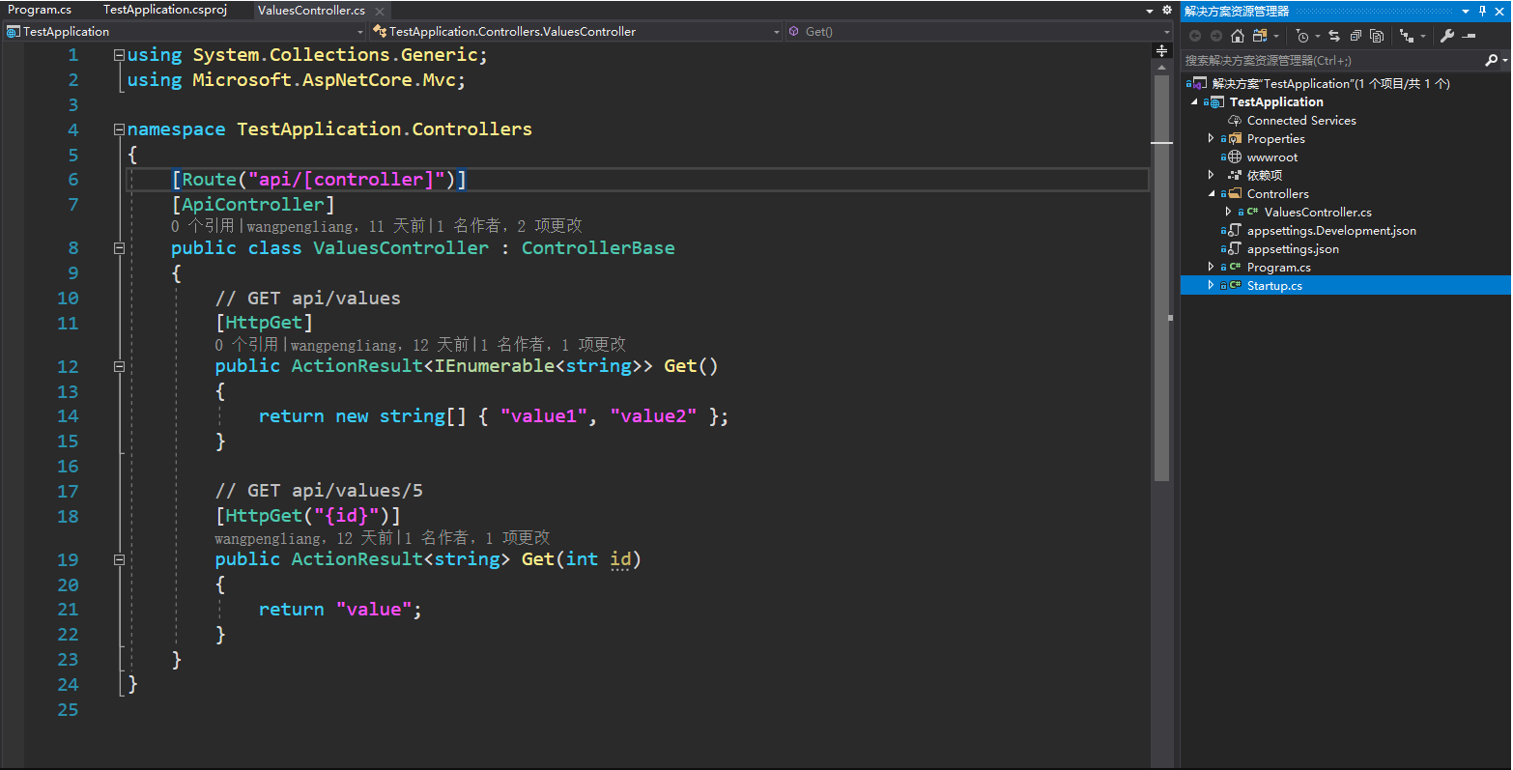Screen dimensions: 1513x770
Task: Switch to the TestApplication.csproj tab
Action: pos(165,10)
